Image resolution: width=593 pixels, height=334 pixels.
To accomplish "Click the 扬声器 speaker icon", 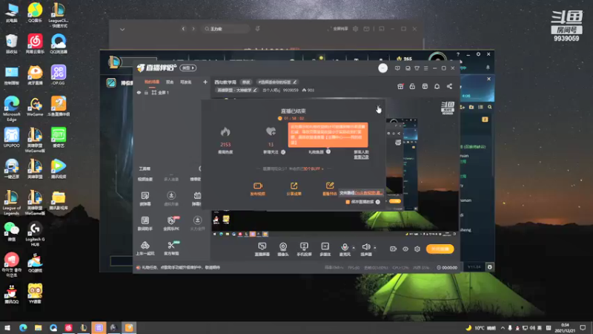I will pos(365,247).
